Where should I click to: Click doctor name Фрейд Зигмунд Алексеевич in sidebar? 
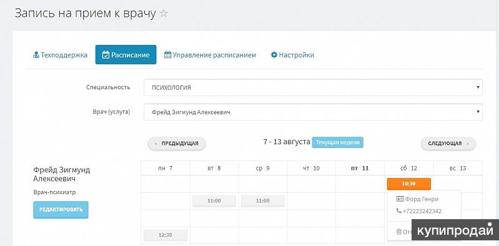pyautogui.click(x=61, y=174)
